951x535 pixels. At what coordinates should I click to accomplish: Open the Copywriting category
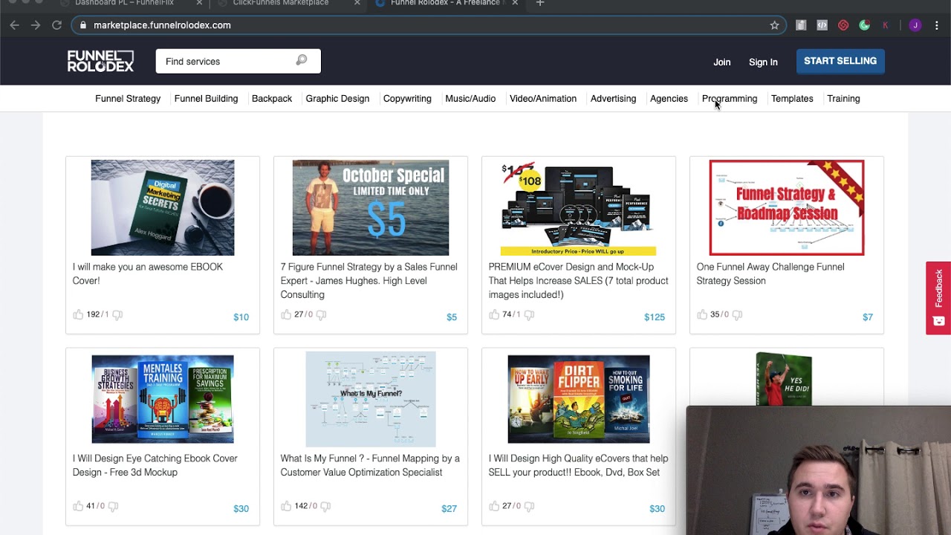click(x=407, y=98)
